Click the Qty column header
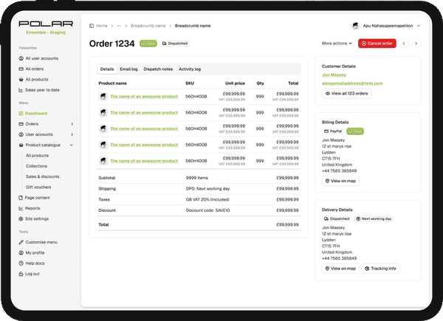 coord(260,83)
